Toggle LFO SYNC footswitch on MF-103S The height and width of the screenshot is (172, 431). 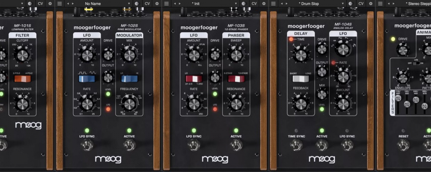click(x=194, y=145)
